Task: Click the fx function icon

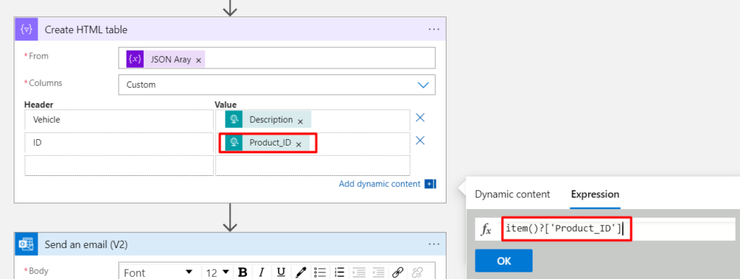Action: coord(486,229)
